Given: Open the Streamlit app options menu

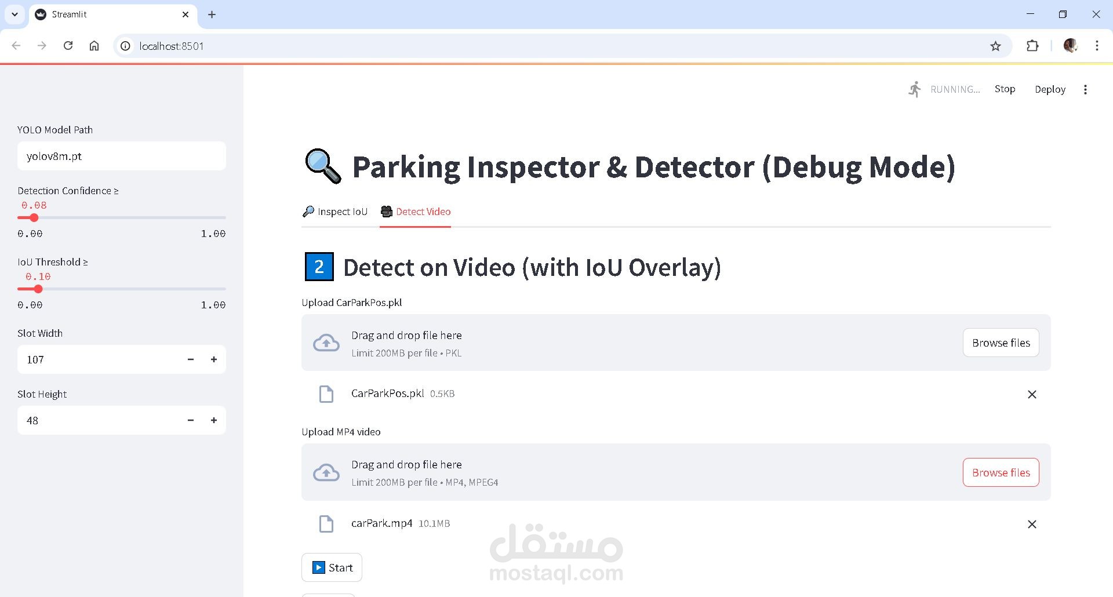Looking at the screenshot, I should point(1085,89).
